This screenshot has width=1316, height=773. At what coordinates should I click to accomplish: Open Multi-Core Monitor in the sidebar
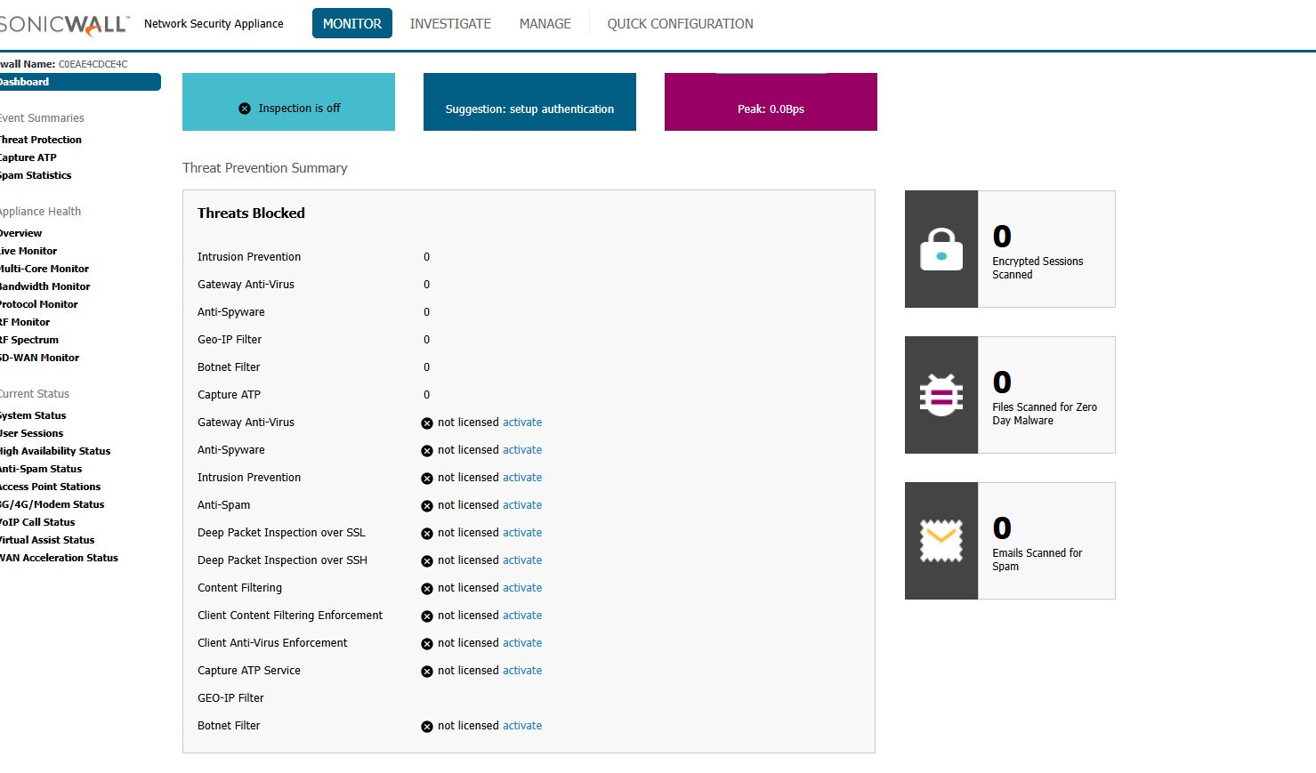click(44, 269)
